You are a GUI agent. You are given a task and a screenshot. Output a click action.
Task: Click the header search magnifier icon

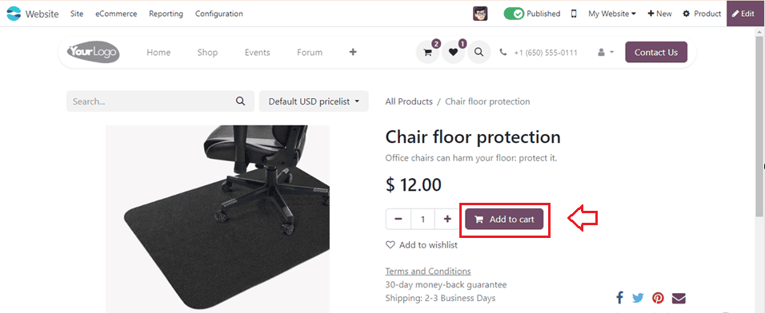pos(479,52)
